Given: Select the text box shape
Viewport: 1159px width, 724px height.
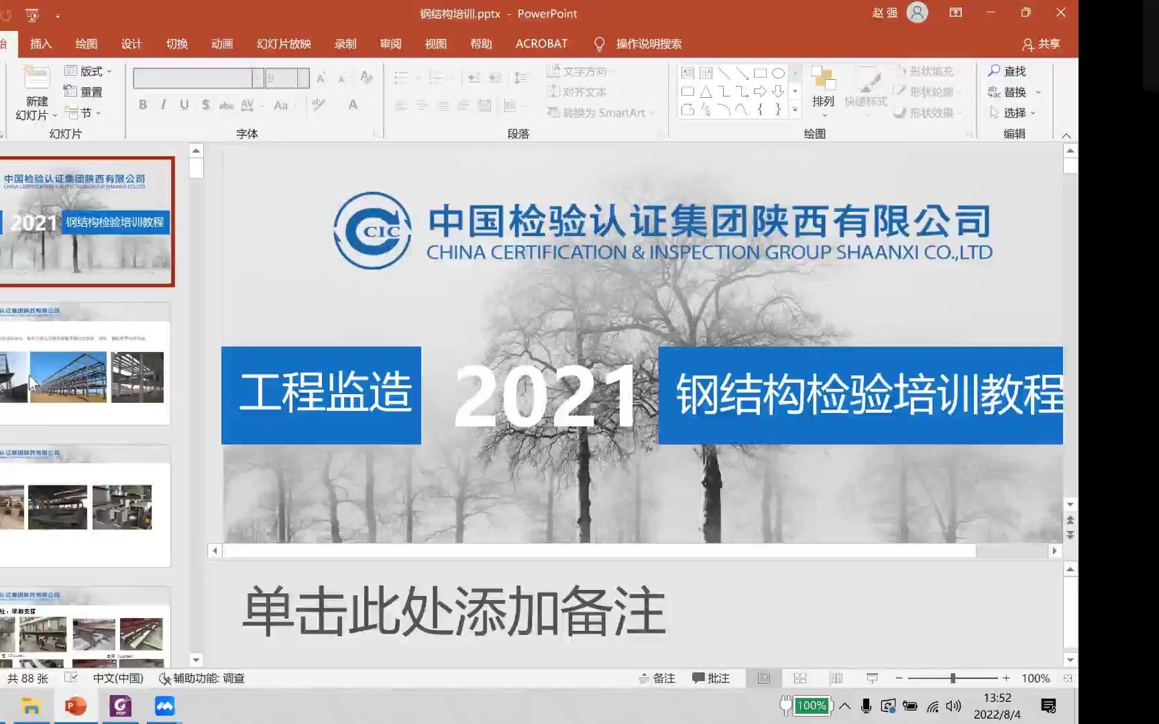Looking at the screenshot, I should [687, 73].
